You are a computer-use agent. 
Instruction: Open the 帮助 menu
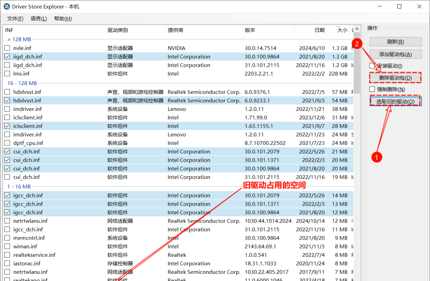[x=63, y=19]
